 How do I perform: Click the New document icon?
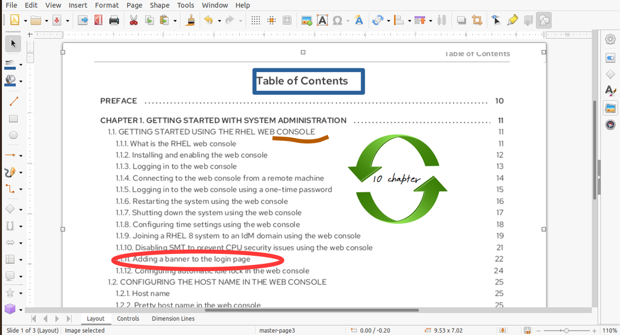click(x=15, y=20)
